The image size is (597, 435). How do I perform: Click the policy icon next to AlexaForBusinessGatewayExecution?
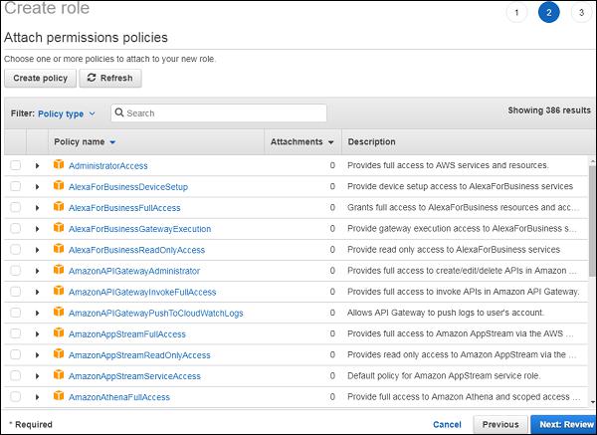tap(59, 229)
